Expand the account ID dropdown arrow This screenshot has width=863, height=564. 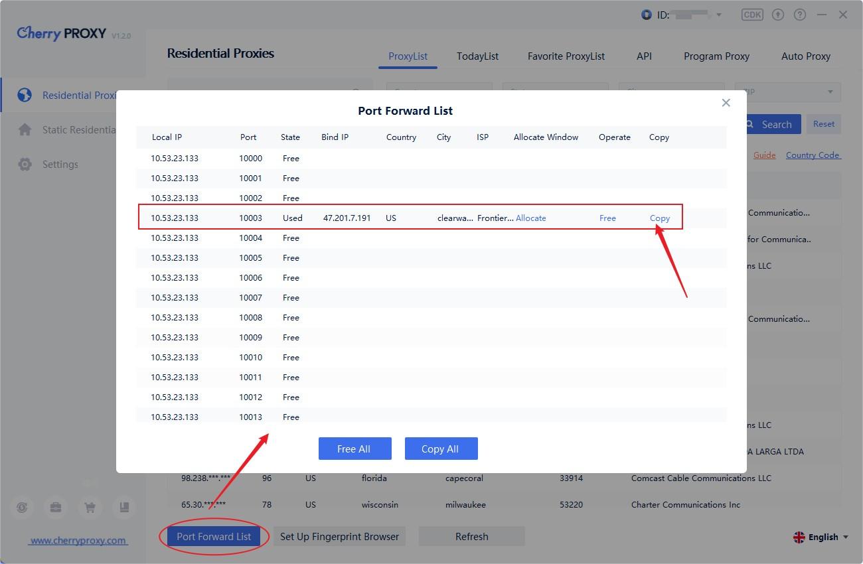[718, 15]
